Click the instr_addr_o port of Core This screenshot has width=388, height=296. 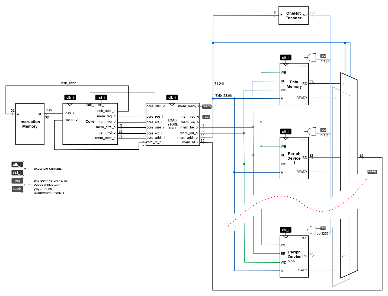click(x=106, y=111)
